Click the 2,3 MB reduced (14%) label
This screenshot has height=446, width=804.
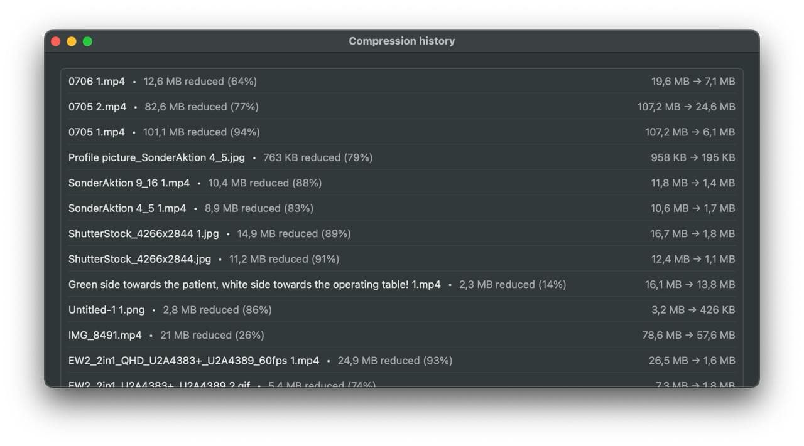[512, 284]
